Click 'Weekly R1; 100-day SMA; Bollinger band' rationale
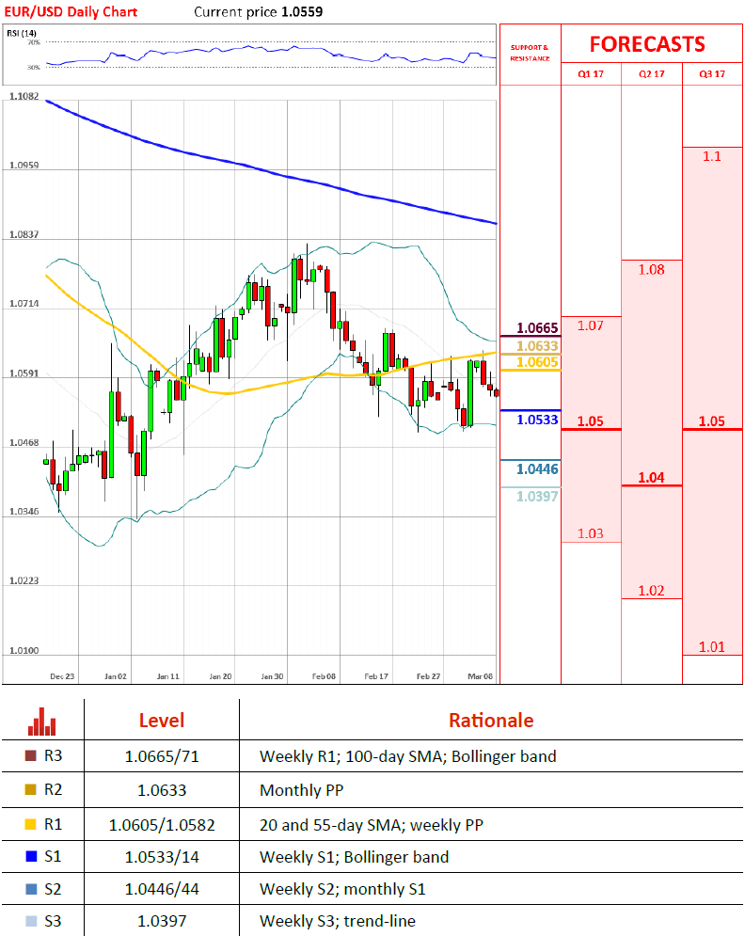 (x=407, y=757)
